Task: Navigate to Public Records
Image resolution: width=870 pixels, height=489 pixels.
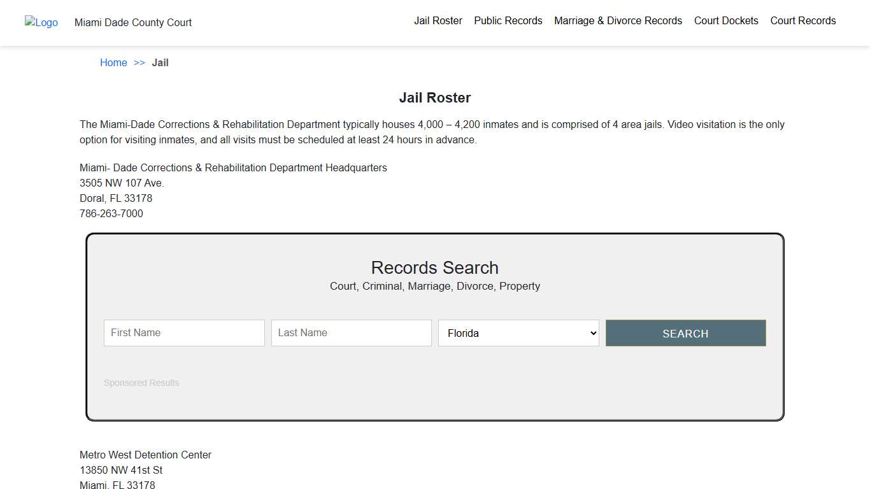Action: (508, 20)
